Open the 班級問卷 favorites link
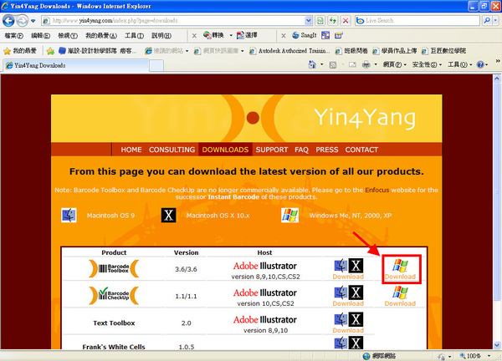Screen dimensions: 502x361 pyautogui.click(x=351, y=51)
